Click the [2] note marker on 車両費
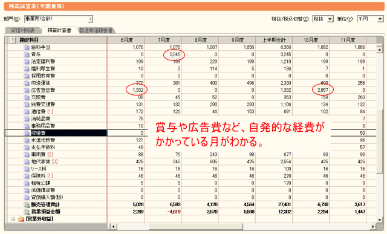Image resolution: width=387 pixels, height=234 pixels. point(50,155)
